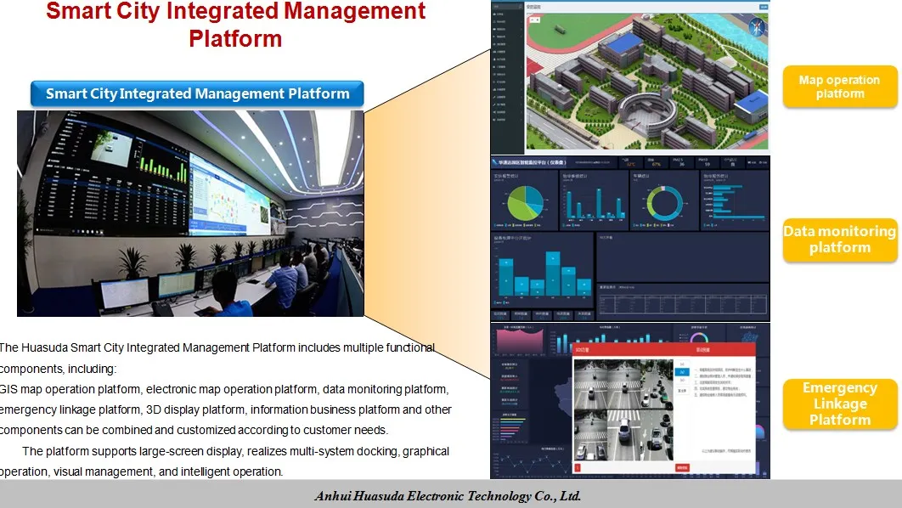Click the donut chart in the monitoring dashboard

664,203
